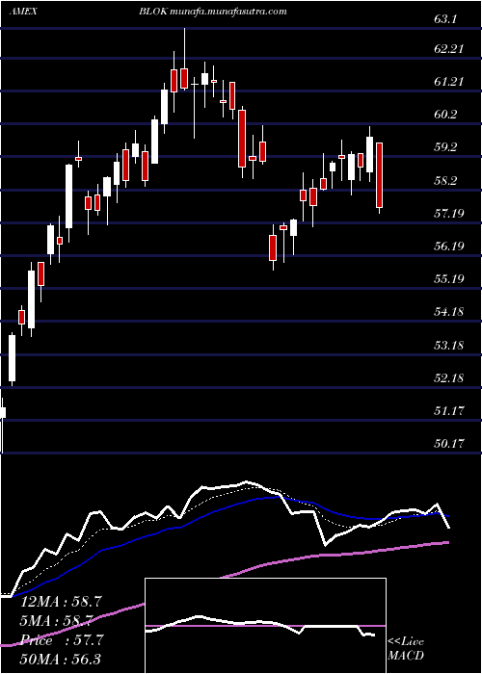
Task: Click the BLOK munafa.munafasutra.com title text
Action: (213, 12)
